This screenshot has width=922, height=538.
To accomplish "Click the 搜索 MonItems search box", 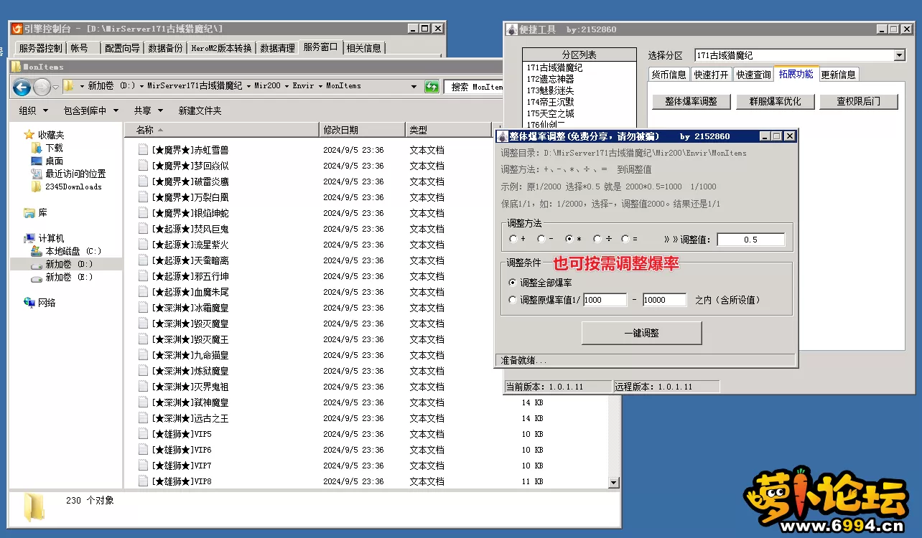I will pos(474,87).
